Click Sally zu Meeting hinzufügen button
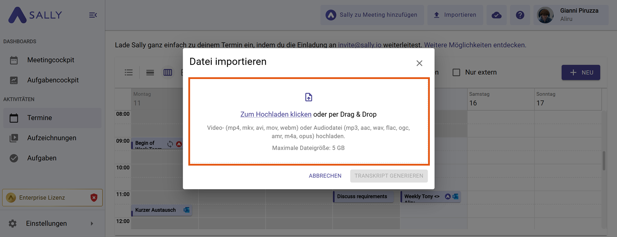The image size is (617, 237). point(372,15)
